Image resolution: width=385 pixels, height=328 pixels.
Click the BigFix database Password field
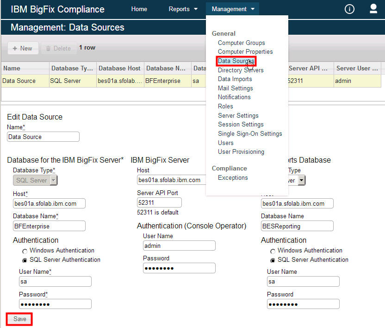(x=55, y=304)
